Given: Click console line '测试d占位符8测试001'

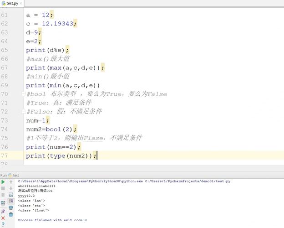Looking at the screenshot, I should coord(35,191).
